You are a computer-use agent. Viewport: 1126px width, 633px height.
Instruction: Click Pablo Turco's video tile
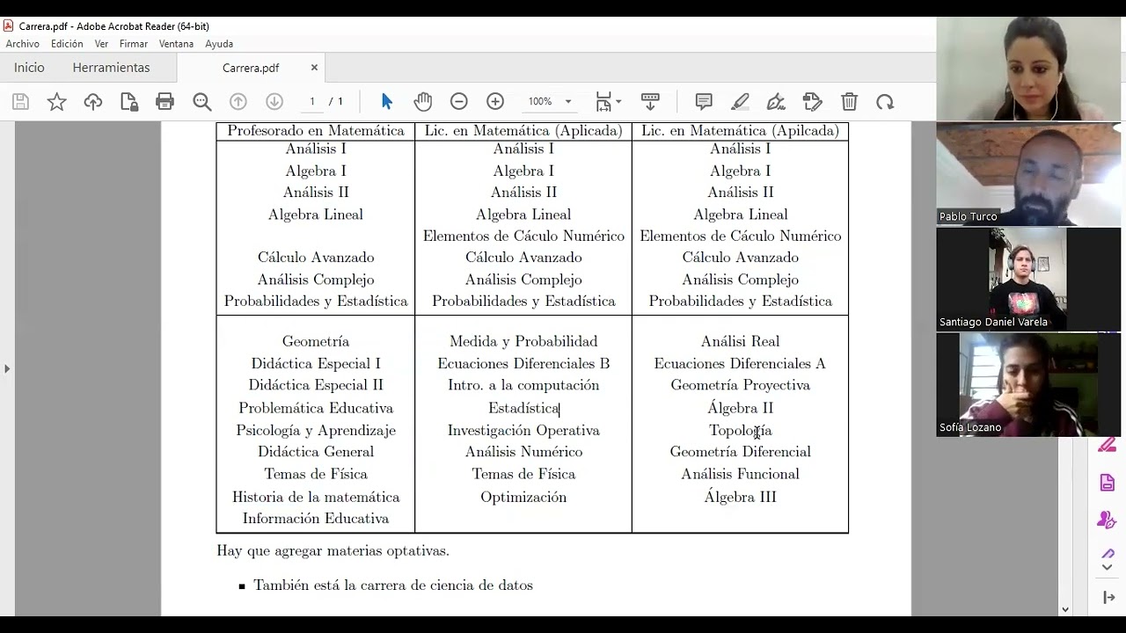click(1028, 174)
